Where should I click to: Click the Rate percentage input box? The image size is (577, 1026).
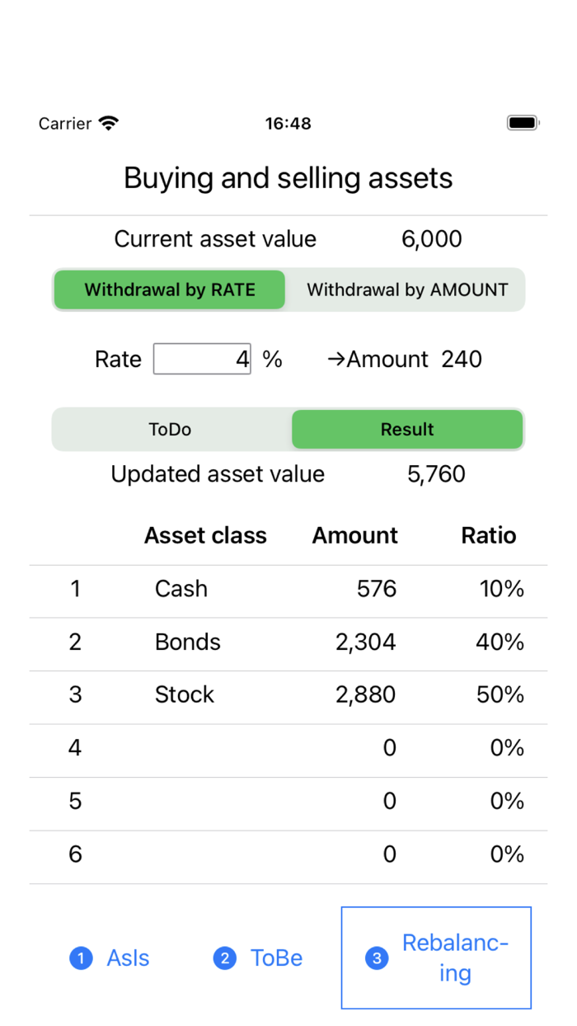202,359
